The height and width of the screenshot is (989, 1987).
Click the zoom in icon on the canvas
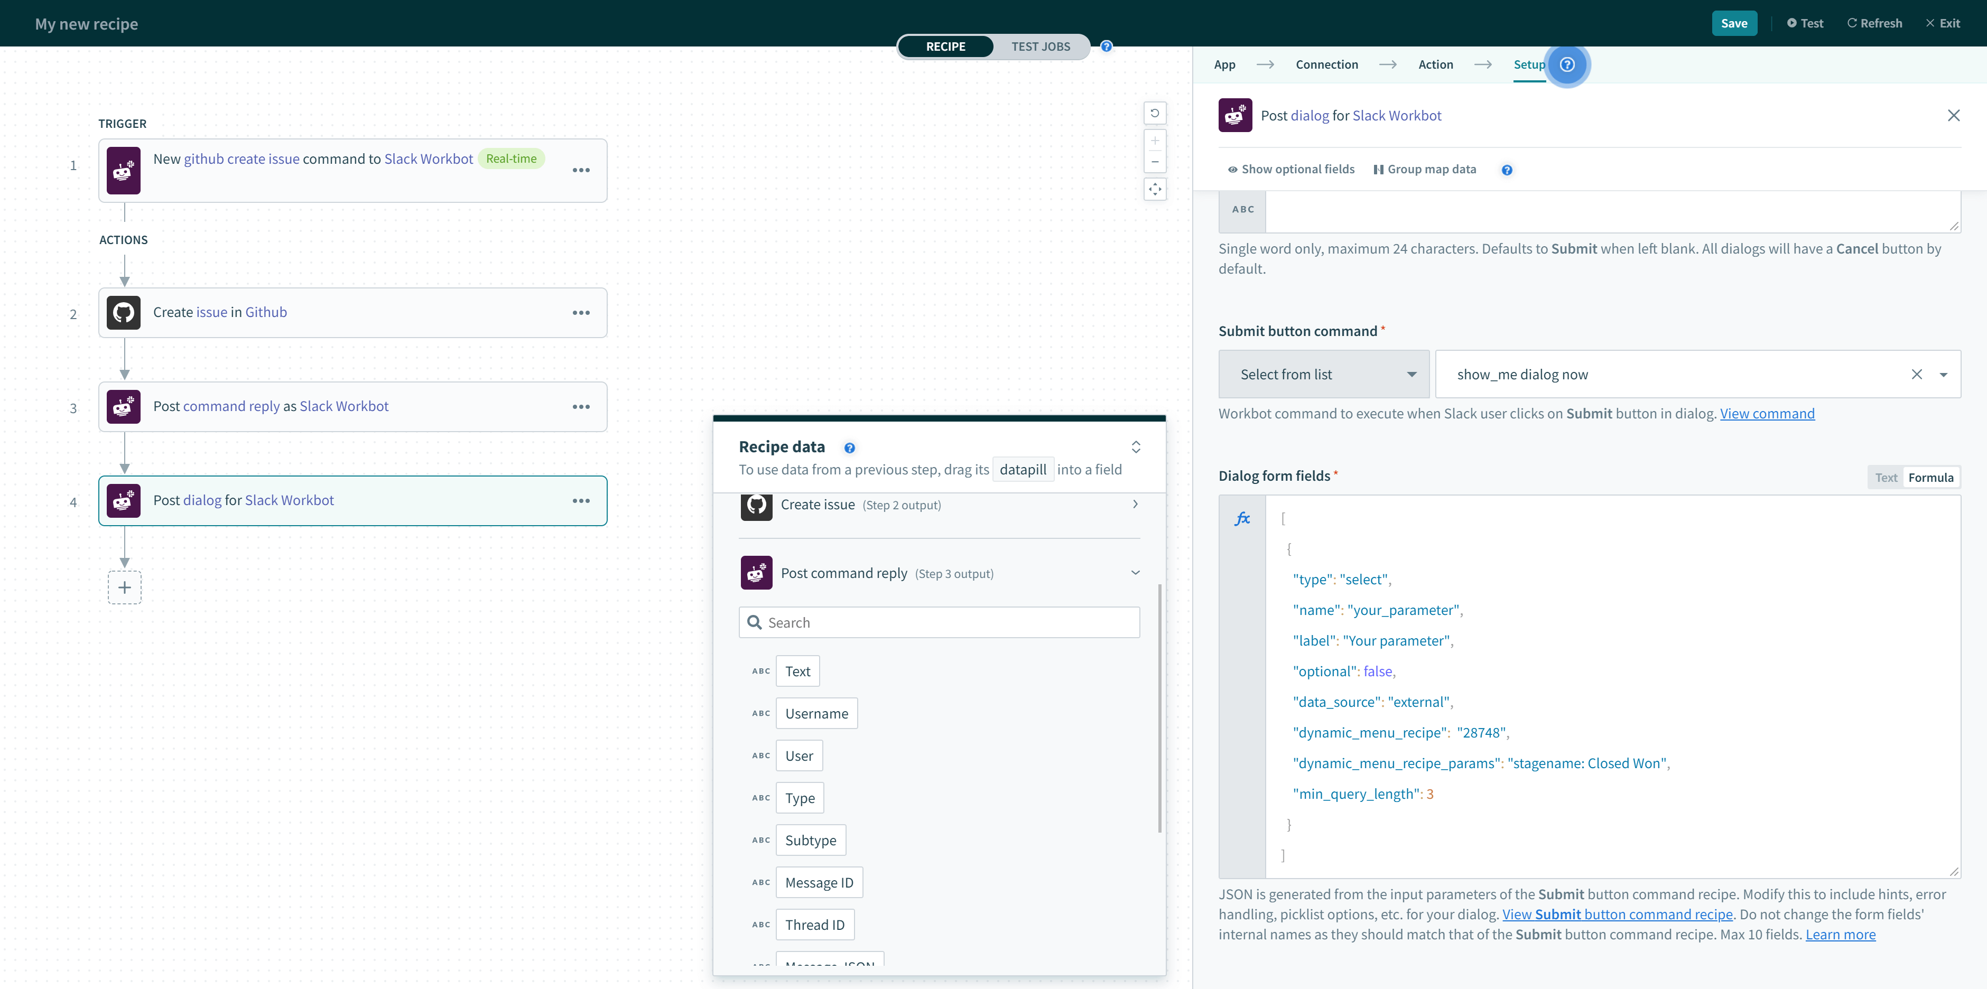(x=1155, y=141)
